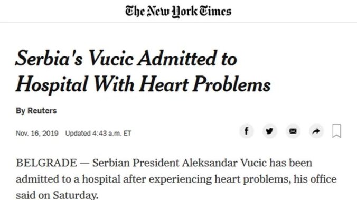Click the word Serbia's in the headline
The image size is (357, 200).
tap(49, 58)
